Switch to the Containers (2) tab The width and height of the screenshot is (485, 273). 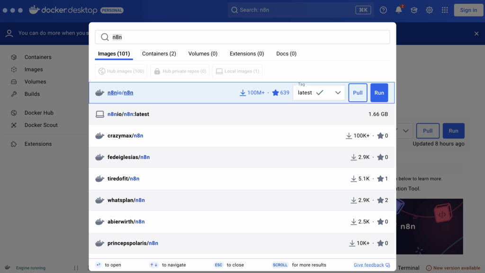pos(159,54)
